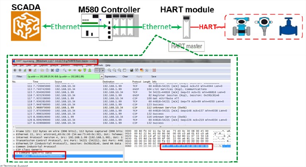Image resolution: width=306 pixels, height=167 pixels.
Task: Open the Tools menu
Action: point(89,65)
